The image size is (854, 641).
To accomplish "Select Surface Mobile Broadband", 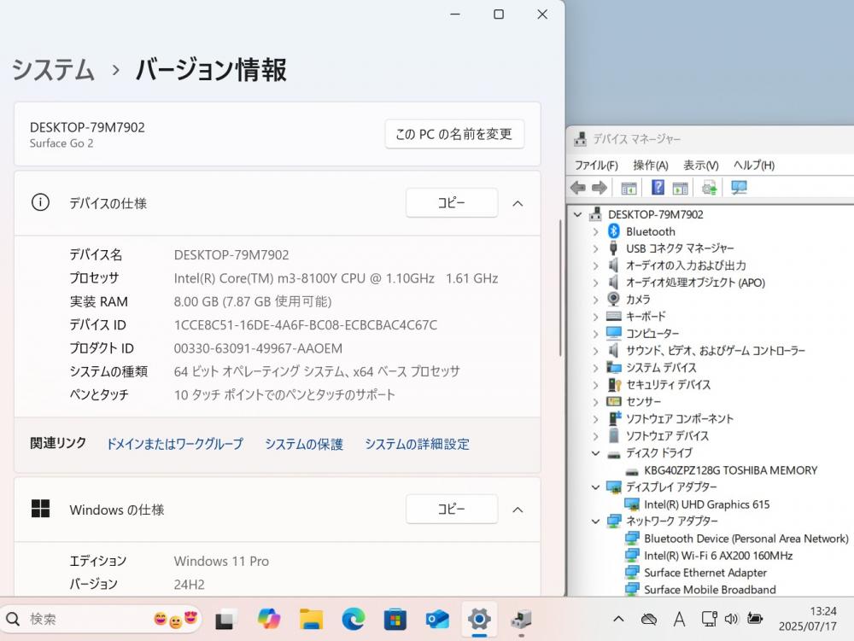I will pos(710,589).
